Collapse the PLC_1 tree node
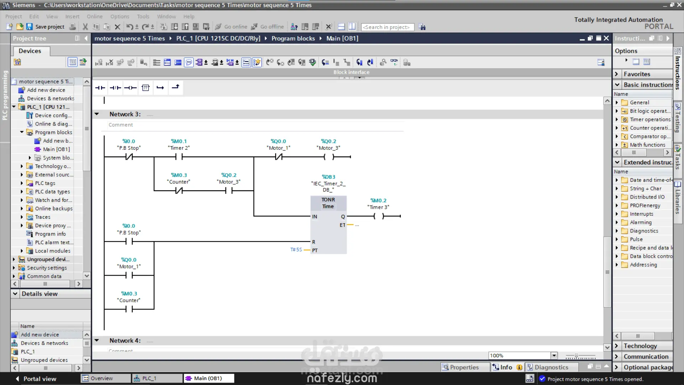 [x=14, y=107]
